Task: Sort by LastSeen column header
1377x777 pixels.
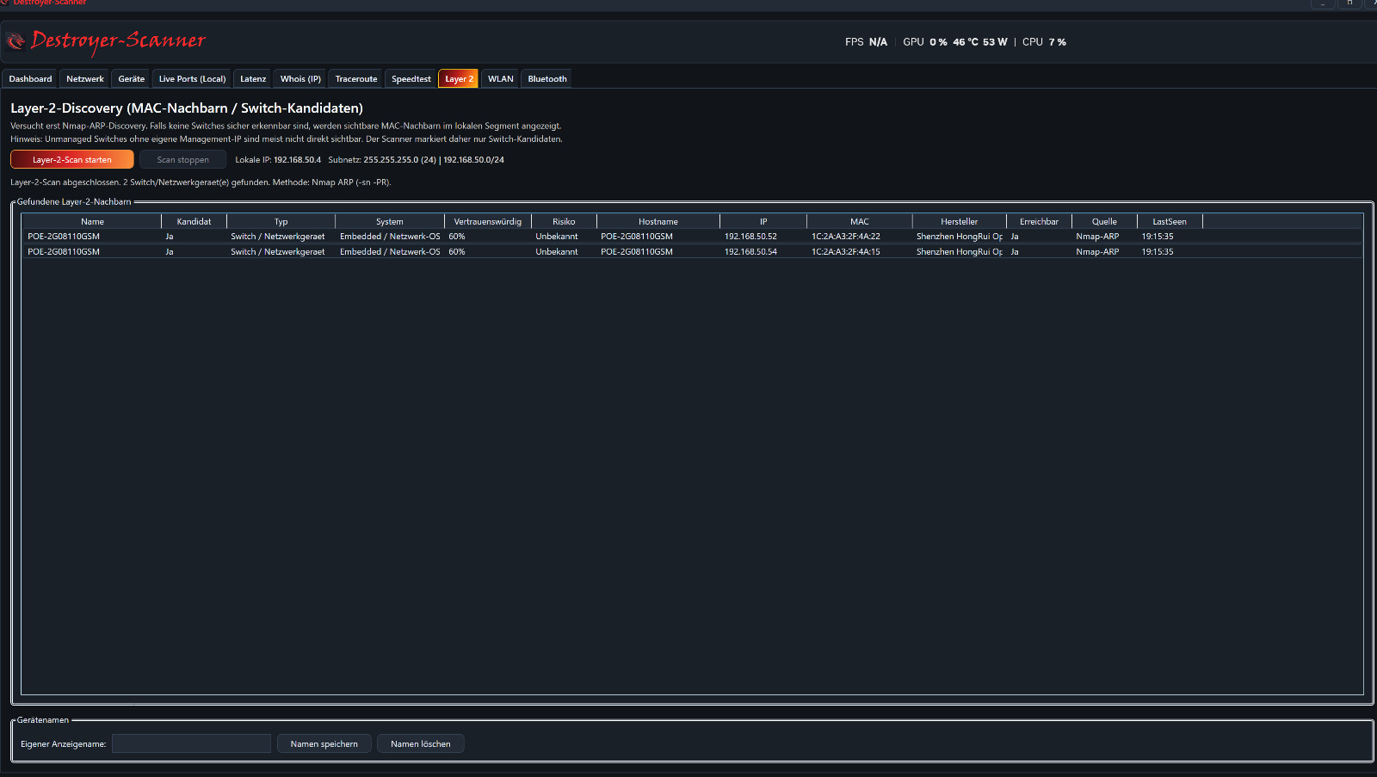Action: (x=1170, y=221)
